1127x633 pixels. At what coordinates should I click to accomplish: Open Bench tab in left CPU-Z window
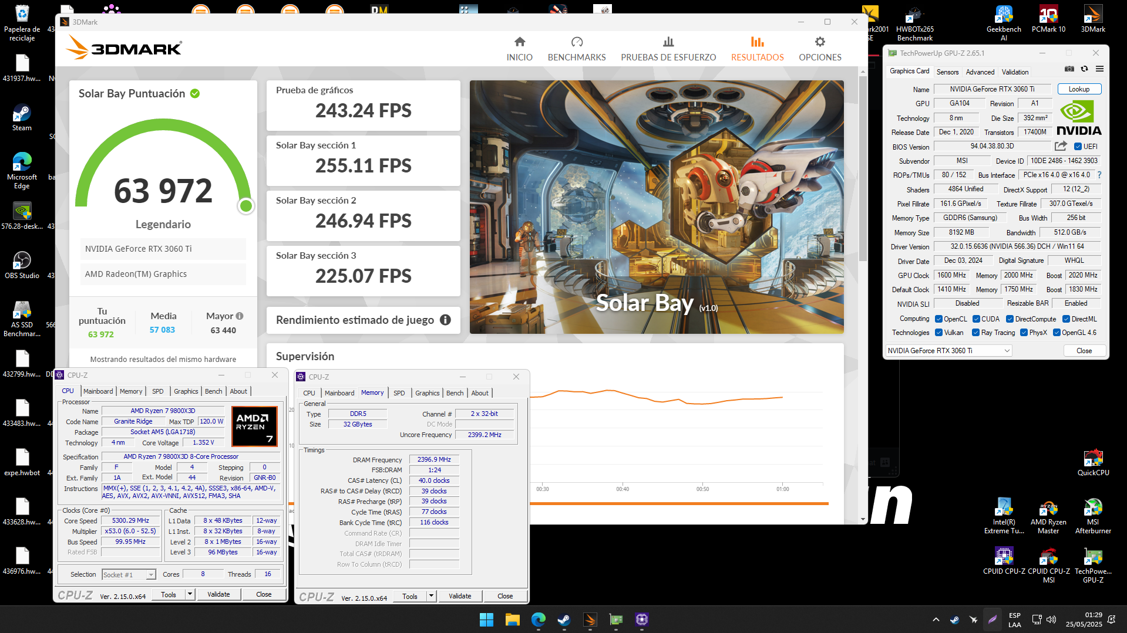tap(214, 391)
